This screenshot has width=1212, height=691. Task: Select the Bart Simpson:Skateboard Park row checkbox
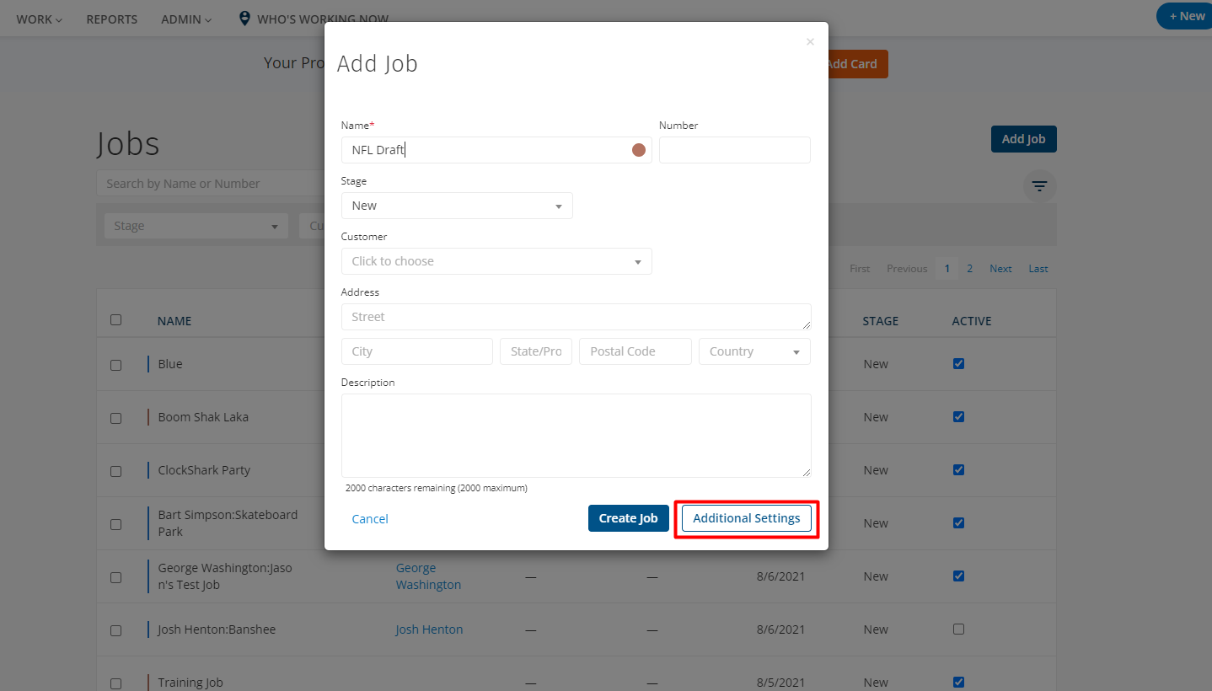(115, 524)
